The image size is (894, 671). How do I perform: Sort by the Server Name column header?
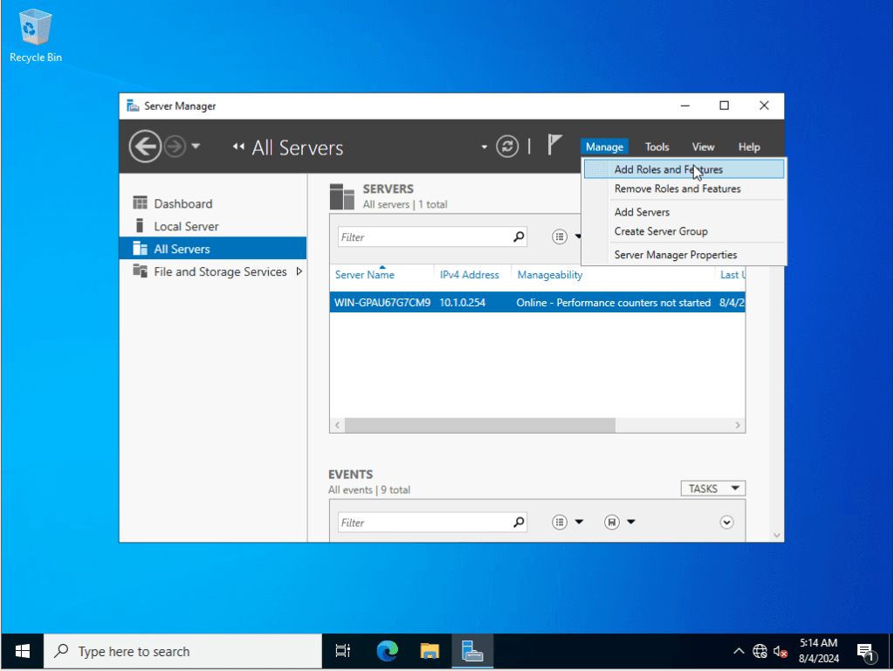[365, 275]
